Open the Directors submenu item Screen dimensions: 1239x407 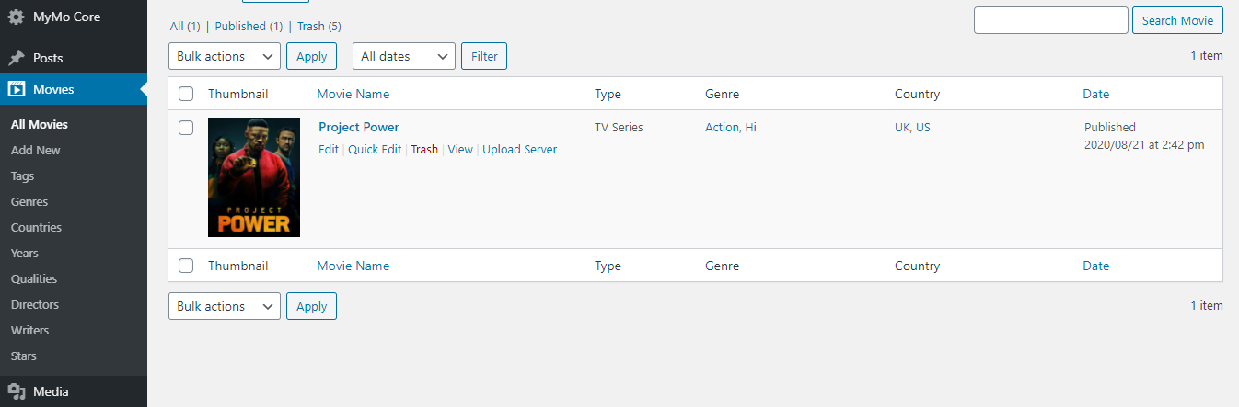[35, 304]
